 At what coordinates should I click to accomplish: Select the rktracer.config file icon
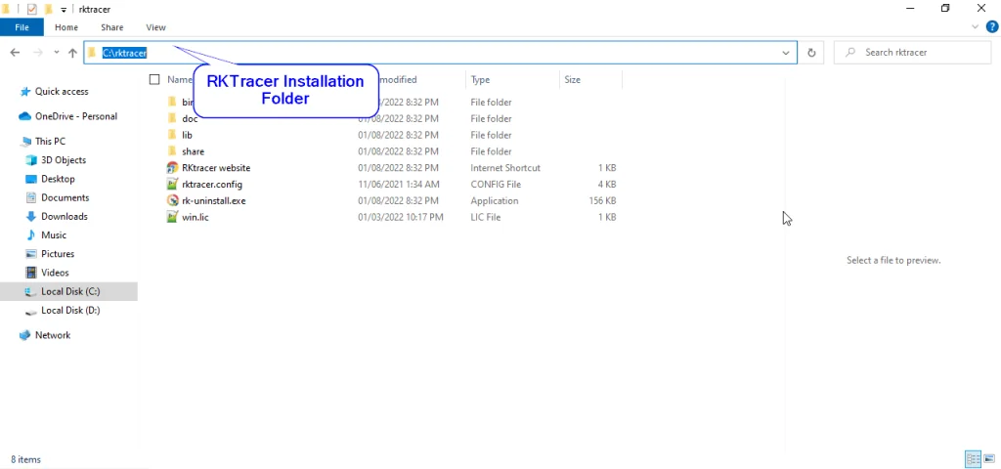[x=172, y=185]
